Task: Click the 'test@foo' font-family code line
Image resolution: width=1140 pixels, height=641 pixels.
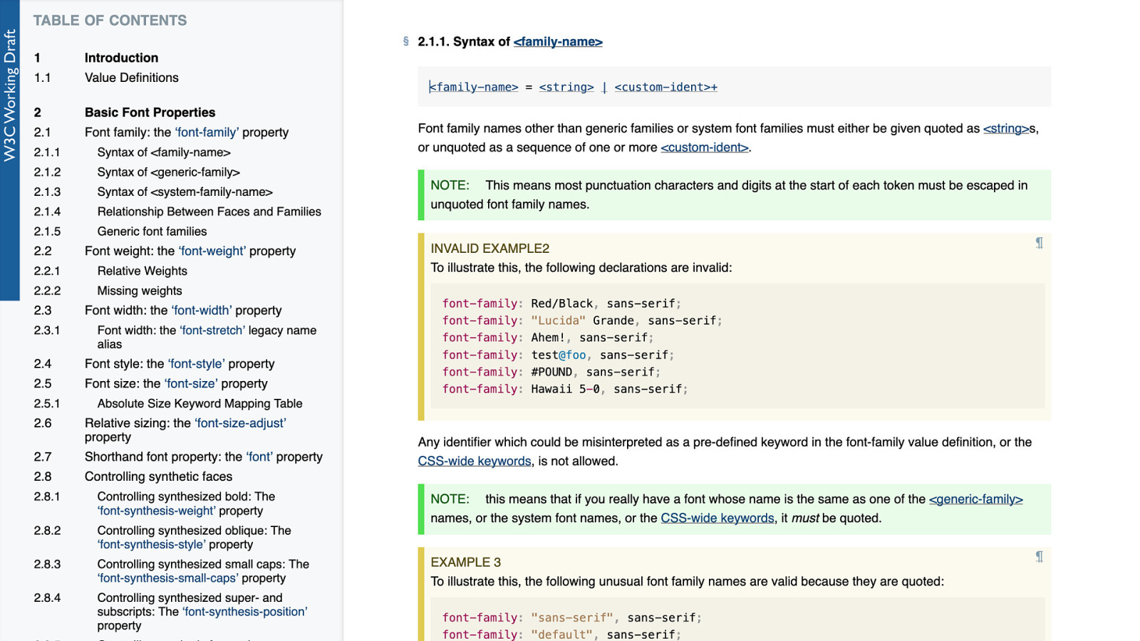Action: click(559, 355)
